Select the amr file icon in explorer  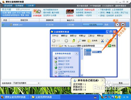88,52
